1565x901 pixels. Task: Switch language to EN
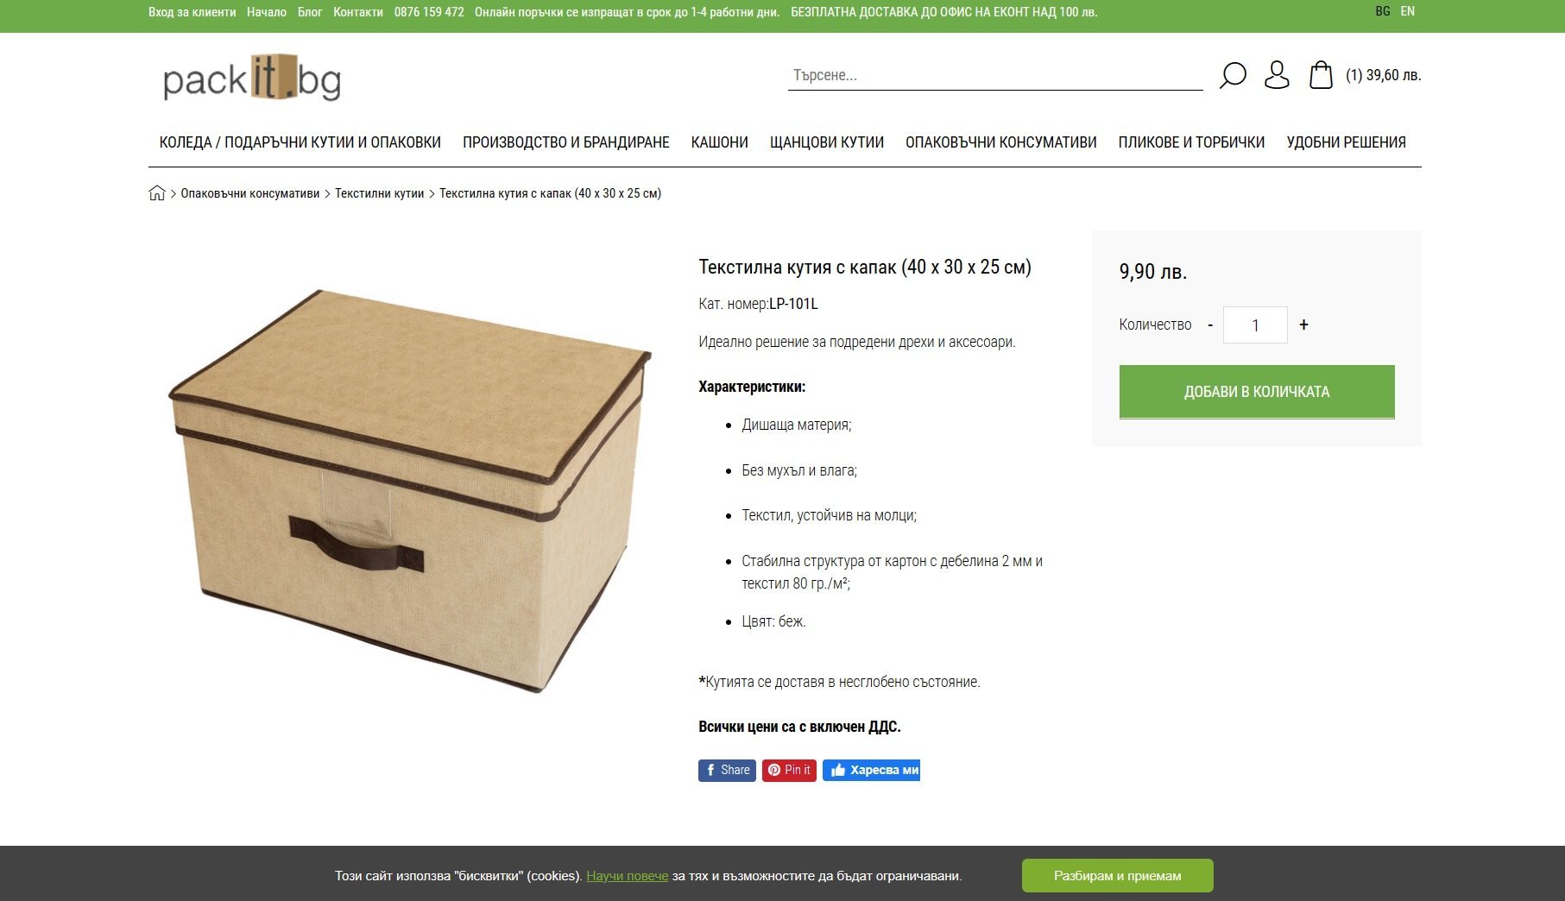click(x=1407, y=11)
